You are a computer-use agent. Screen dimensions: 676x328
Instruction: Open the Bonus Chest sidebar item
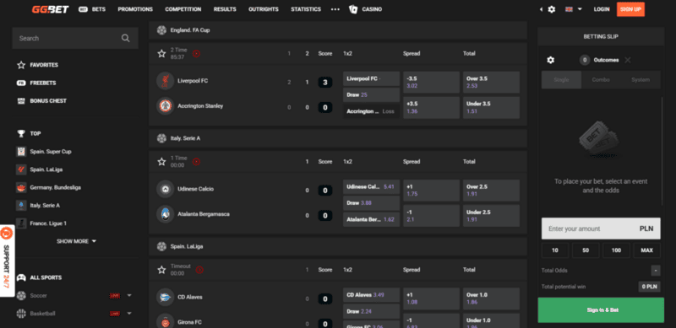[48, 100]
